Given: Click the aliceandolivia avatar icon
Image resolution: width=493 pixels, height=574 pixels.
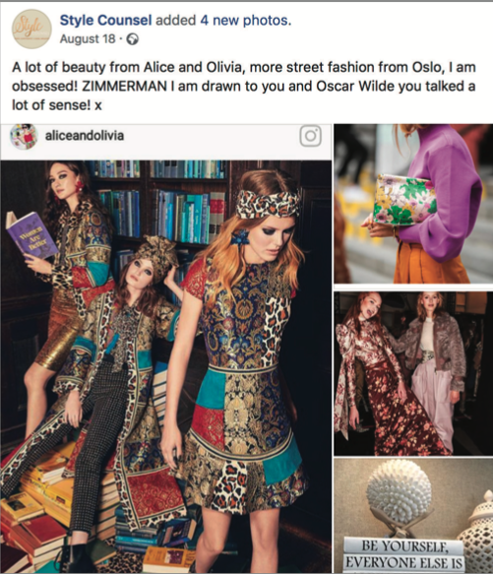Looking at the screenshot, I should click(24, 136).
